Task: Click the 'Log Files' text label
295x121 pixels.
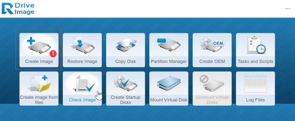Action: (255, 100)
